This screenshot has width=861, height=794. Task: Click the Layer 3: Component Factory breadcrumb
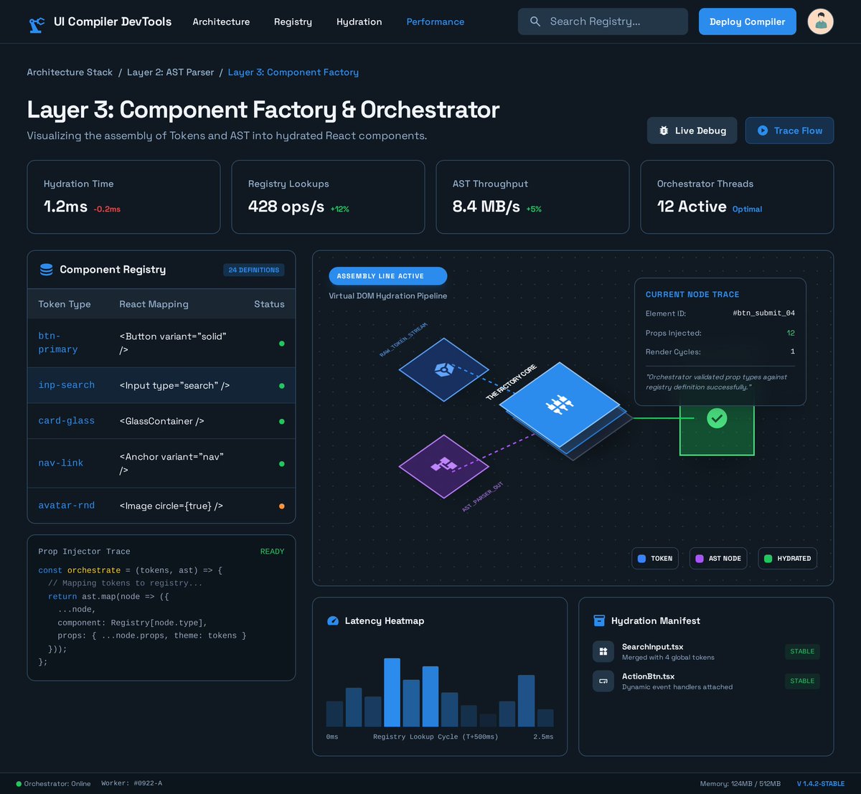(293, 72)
